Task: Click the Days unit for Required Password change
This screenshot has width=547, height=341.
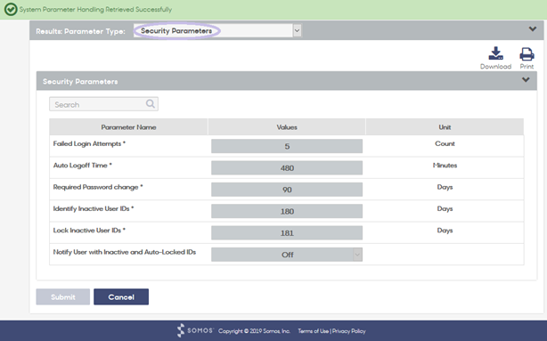Action: click(445, 187)
